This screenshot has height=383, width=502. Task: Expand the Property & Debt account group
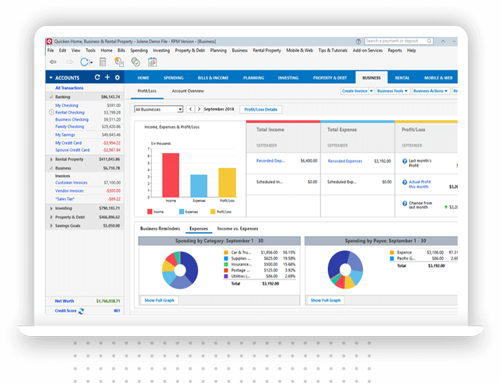click(51, 217)
